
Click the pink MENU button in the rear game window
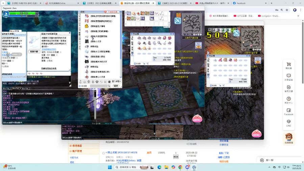pyautogui.click(x=256, y=133)
